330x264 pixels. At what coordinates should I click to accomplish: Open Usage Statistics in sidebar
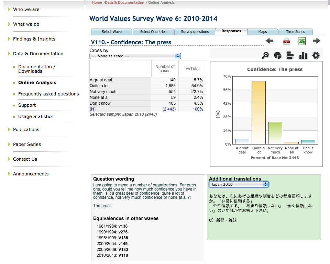point(36,116)
